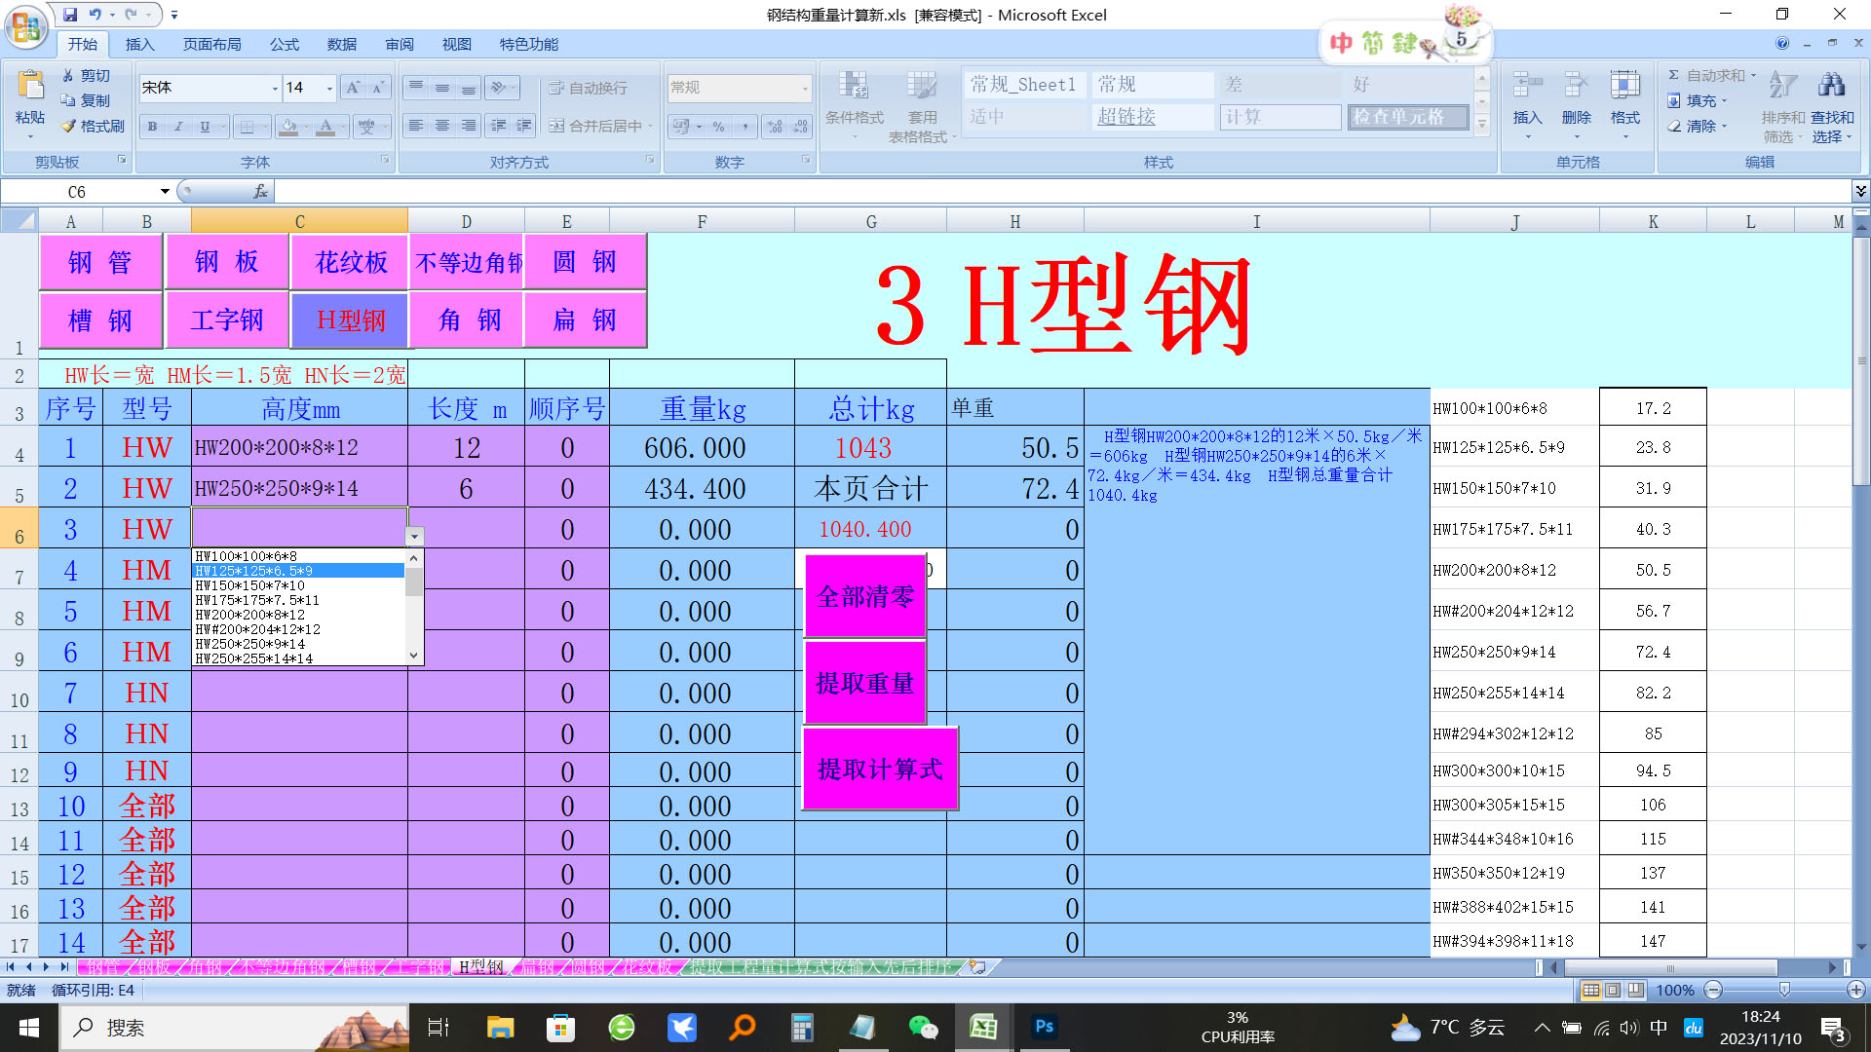Screen dimensions: 1871x1052
Task: Open the Data (数据) tab
Action: pyautogui.click(x=341, y=44)
